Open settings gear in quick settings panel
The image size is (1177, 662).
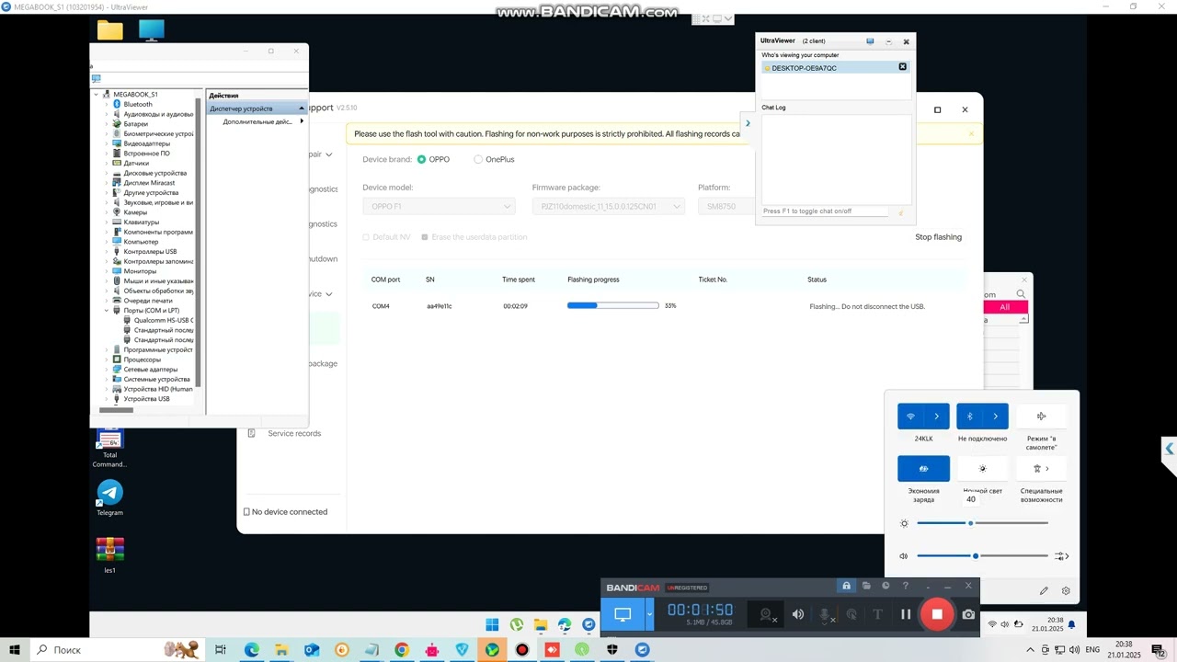coord(1066,591)
